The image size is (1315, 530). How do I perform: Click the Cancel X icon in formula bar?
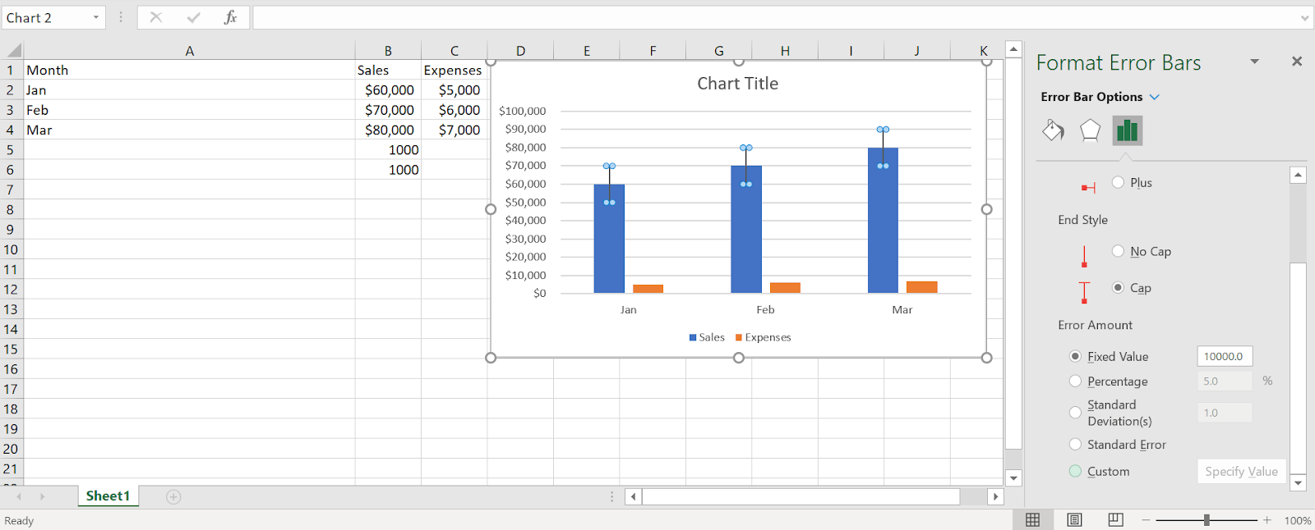pyautogui.click(x=156, y=17)
